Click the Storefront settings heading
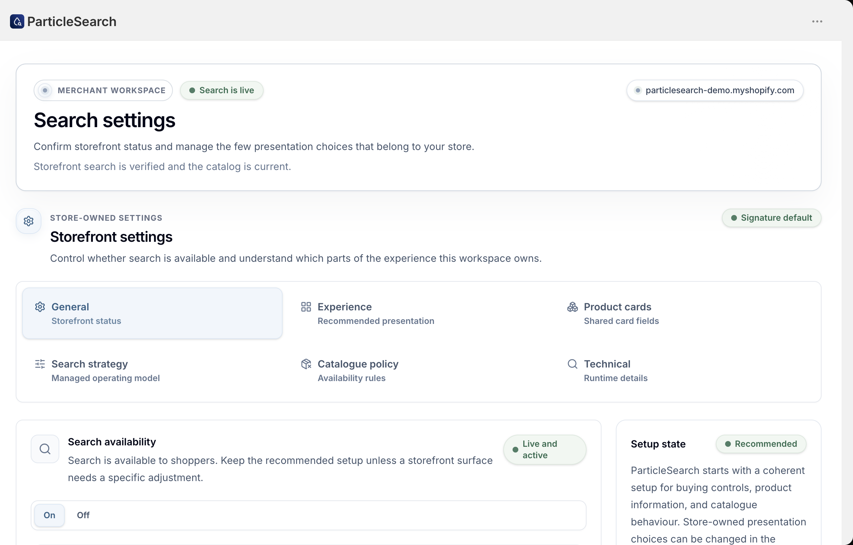The image size is (853, 545). [111, 237]
